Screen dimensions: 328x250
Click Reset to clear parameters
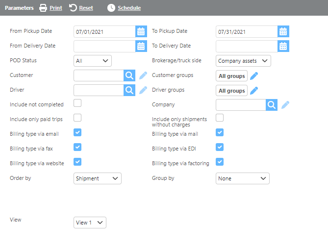[x=81, y=8]
